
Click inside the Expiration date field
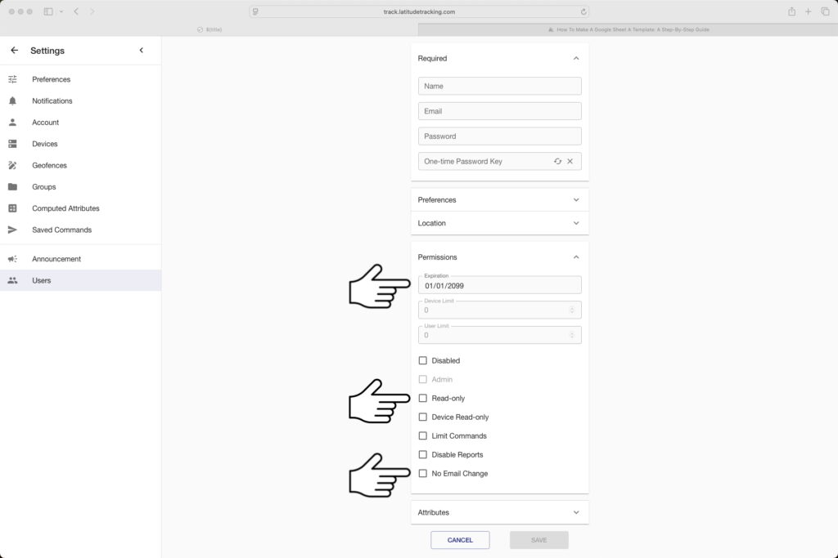(499, 284)
